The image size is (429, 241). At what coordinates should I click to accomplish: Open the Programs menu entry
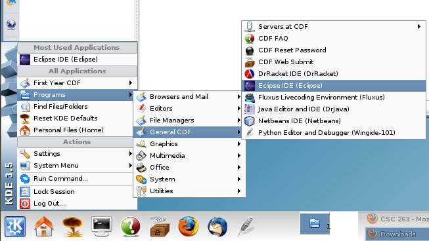76,95
